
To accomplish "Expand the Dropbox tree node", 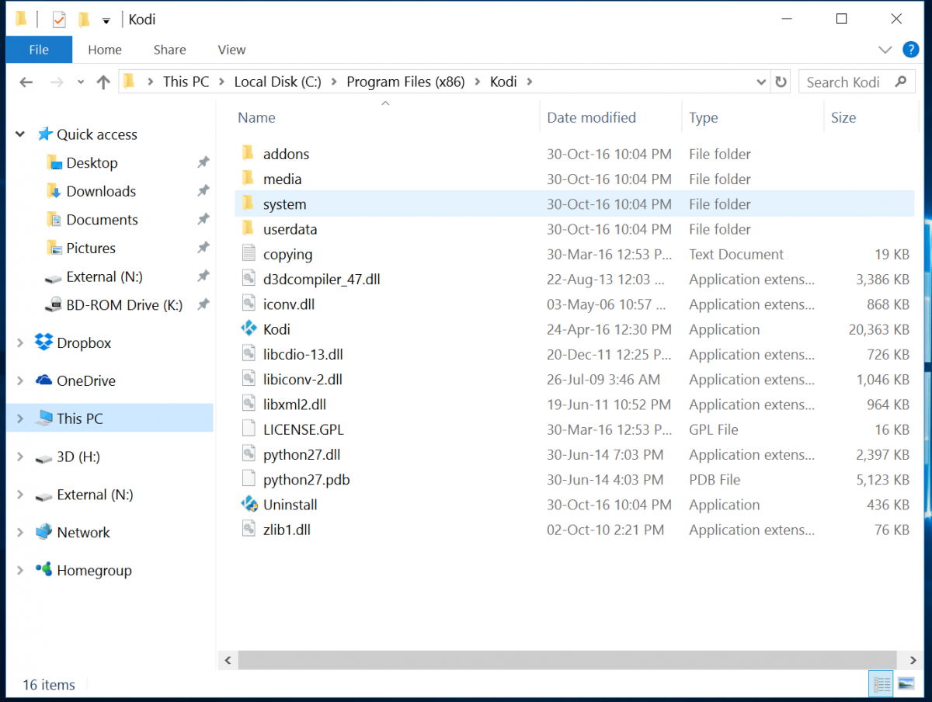I will [x=20, y=342].
